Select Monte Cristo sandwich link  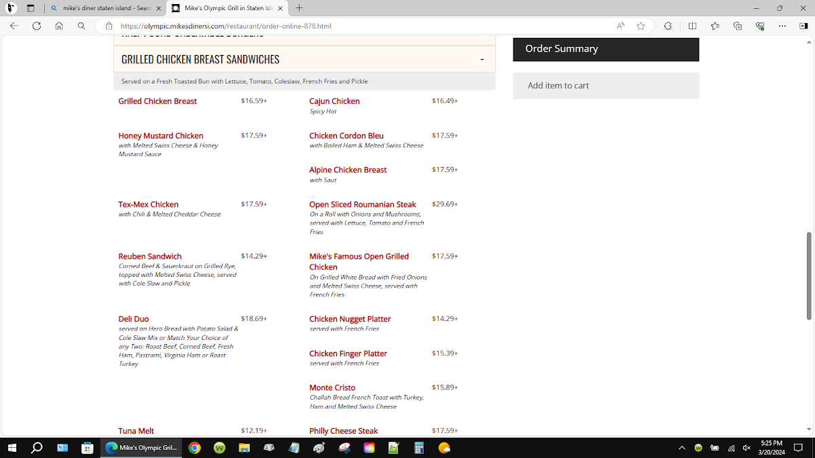pyautogui.click(x=332, y=387)
